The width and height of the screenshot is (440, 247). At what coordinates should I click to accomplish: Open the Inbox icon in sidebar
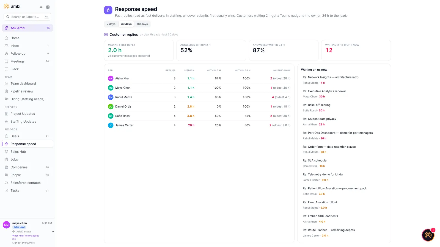click(x=6, y=46)
